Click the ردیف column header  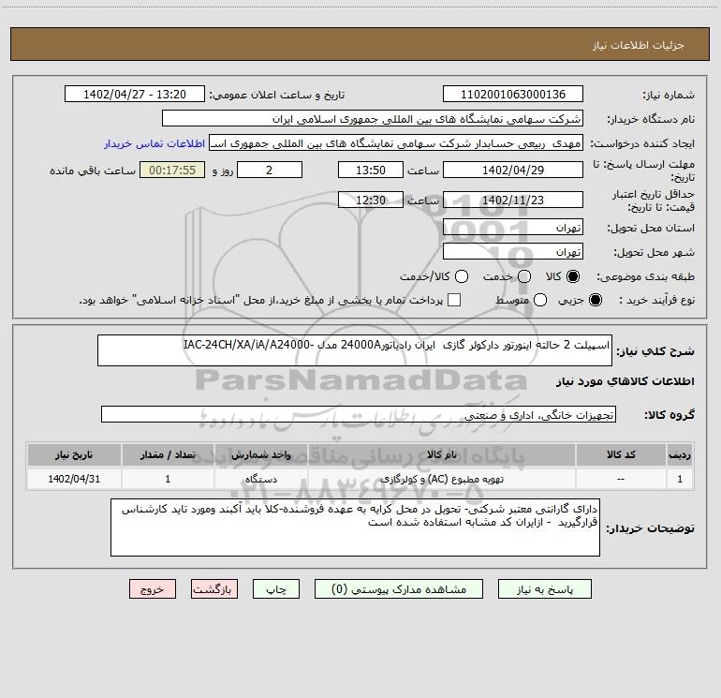680,454
